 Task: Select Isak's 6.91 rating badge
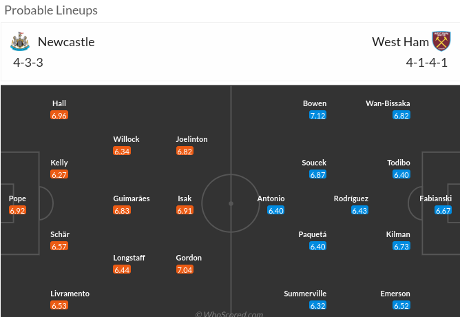184,210
